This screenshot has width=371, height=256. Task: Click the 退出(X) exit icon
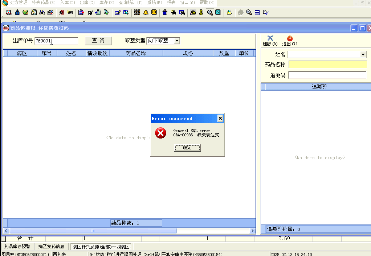coord(290,40)
